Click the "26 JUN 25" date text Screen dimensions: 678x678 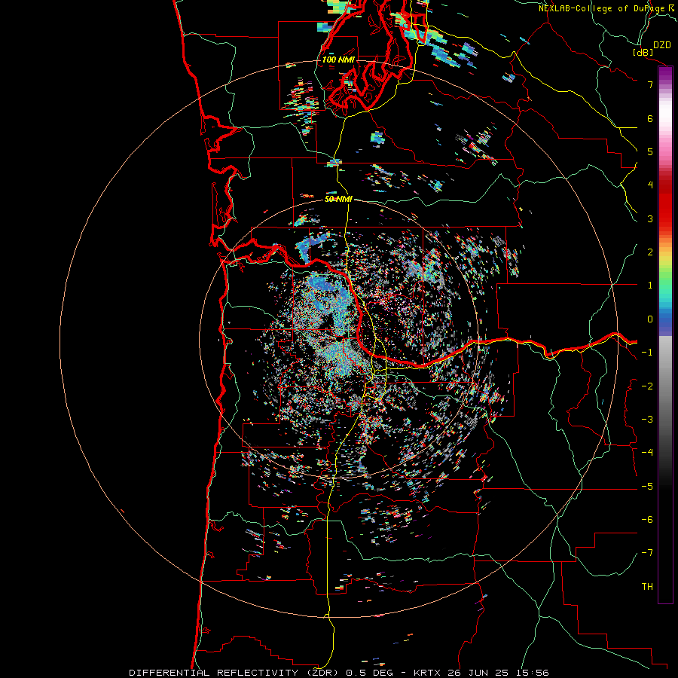coord(479,673)
